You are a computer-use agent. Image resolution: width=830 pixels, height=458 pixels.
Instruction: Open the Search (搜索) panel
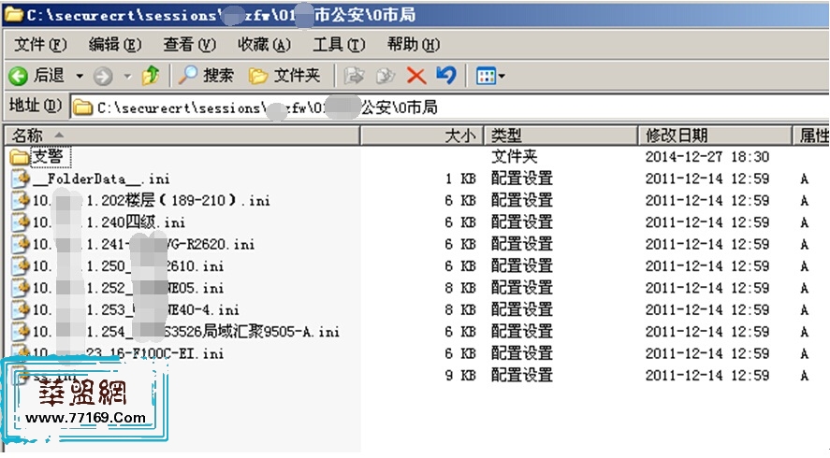coord(207,76)
